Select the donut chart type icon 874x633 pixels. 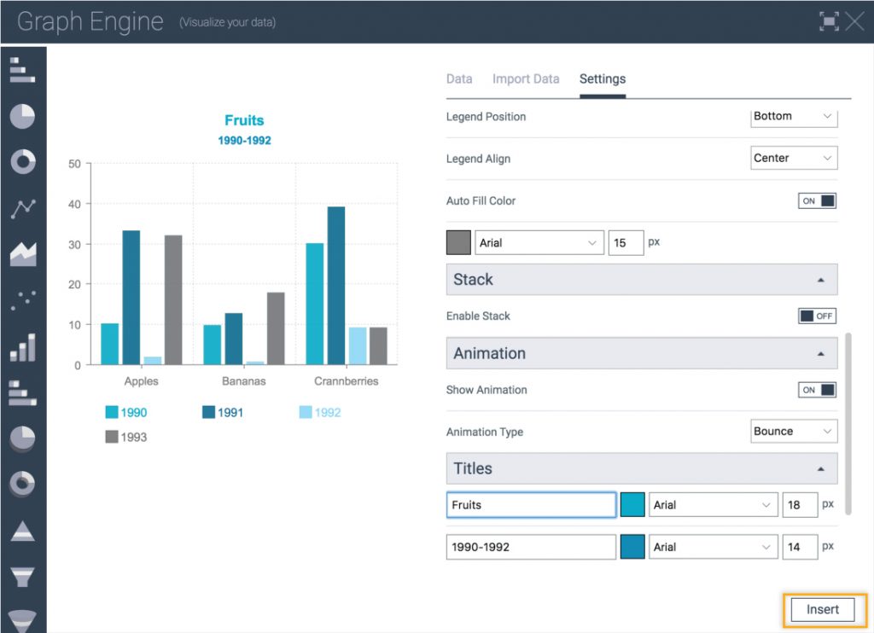coord(22,162)
